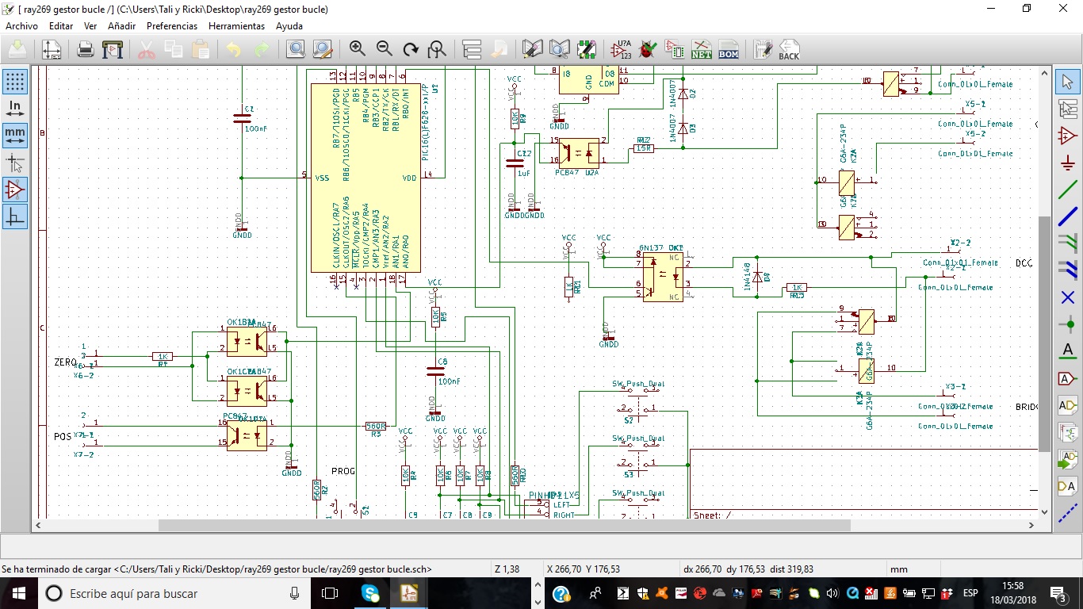
Task: Open the Plot schematic tool
Action: (x=113, y=50)
